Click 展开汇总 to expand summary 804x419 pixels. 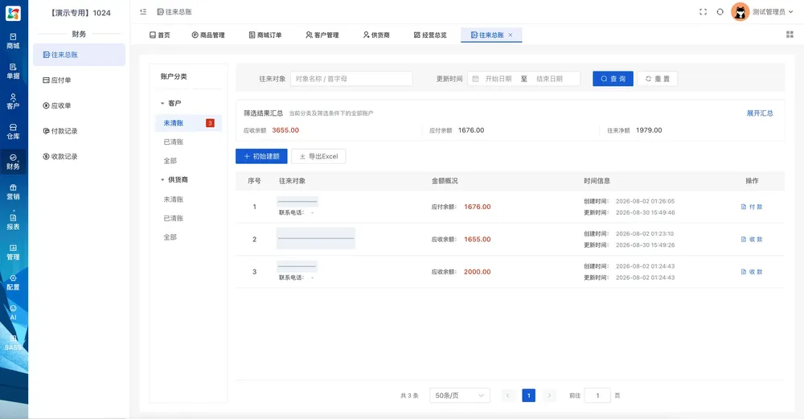[760, 113]
